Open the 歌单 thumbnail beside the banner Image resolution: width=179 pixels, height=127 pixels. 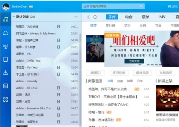point(95,49)
